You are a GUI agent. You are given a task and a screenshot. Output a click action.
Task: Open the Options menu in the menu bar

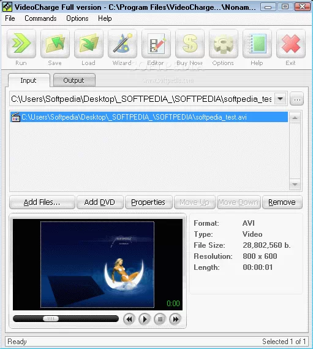77,18
